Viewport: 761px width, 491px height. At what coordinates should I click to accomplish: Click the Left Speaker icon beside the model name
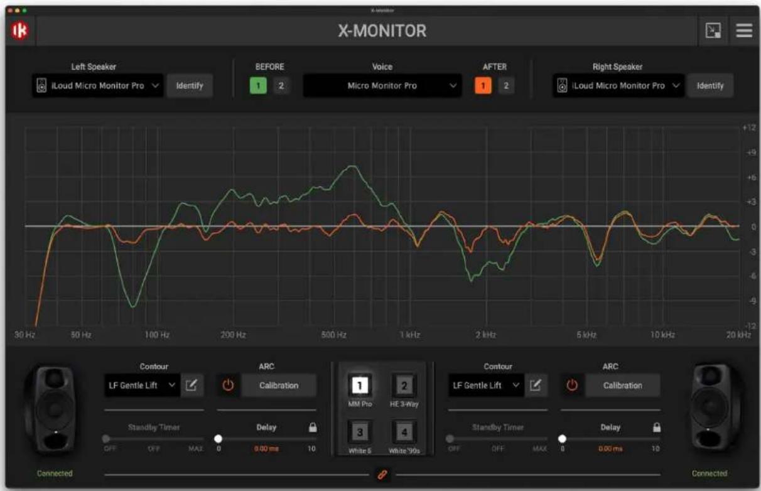coord(41,86)
